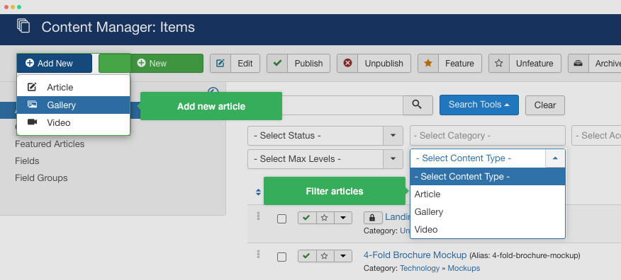This screenshot has height=280, width=621.
Task: Open the Landing article link
Action: pyautogui.click(x=397, y=216)
